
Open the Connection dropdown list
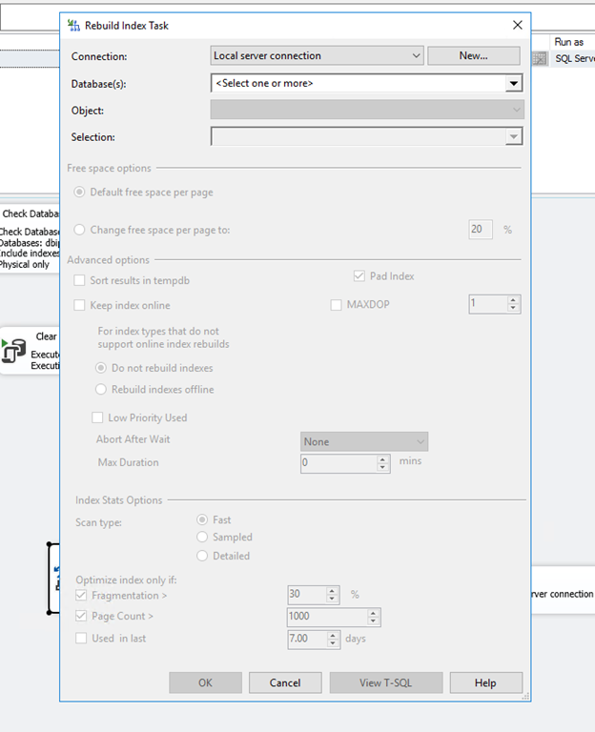point(317,55)
